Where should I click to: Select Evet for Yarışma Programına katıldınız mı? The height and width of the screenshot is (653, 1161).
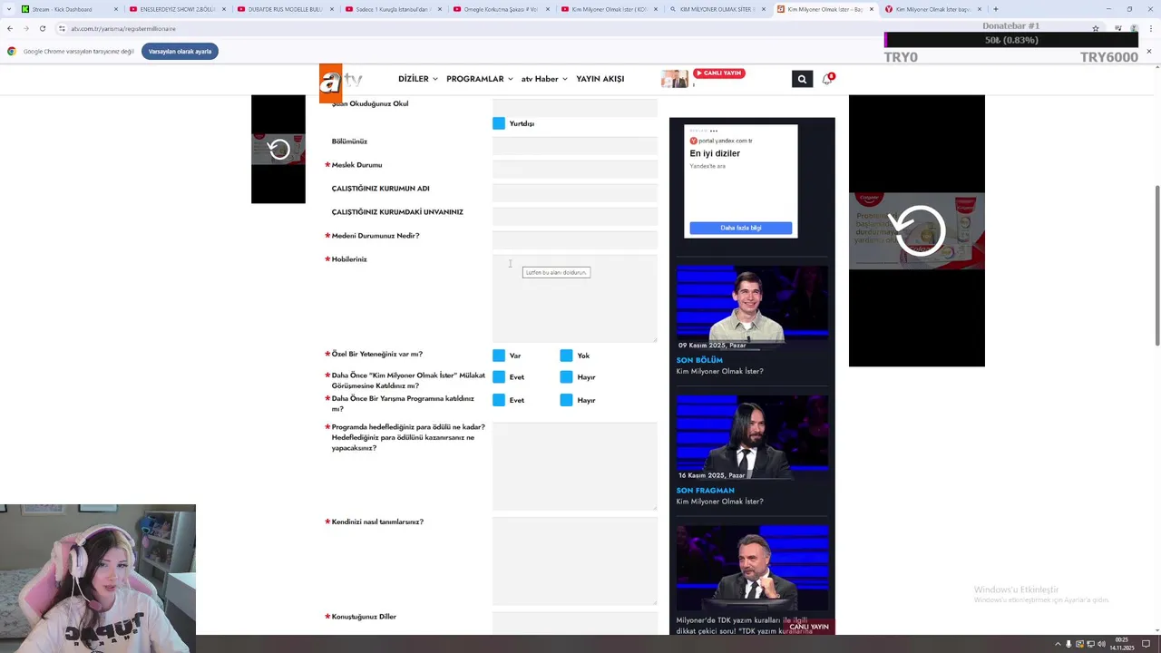499,400
